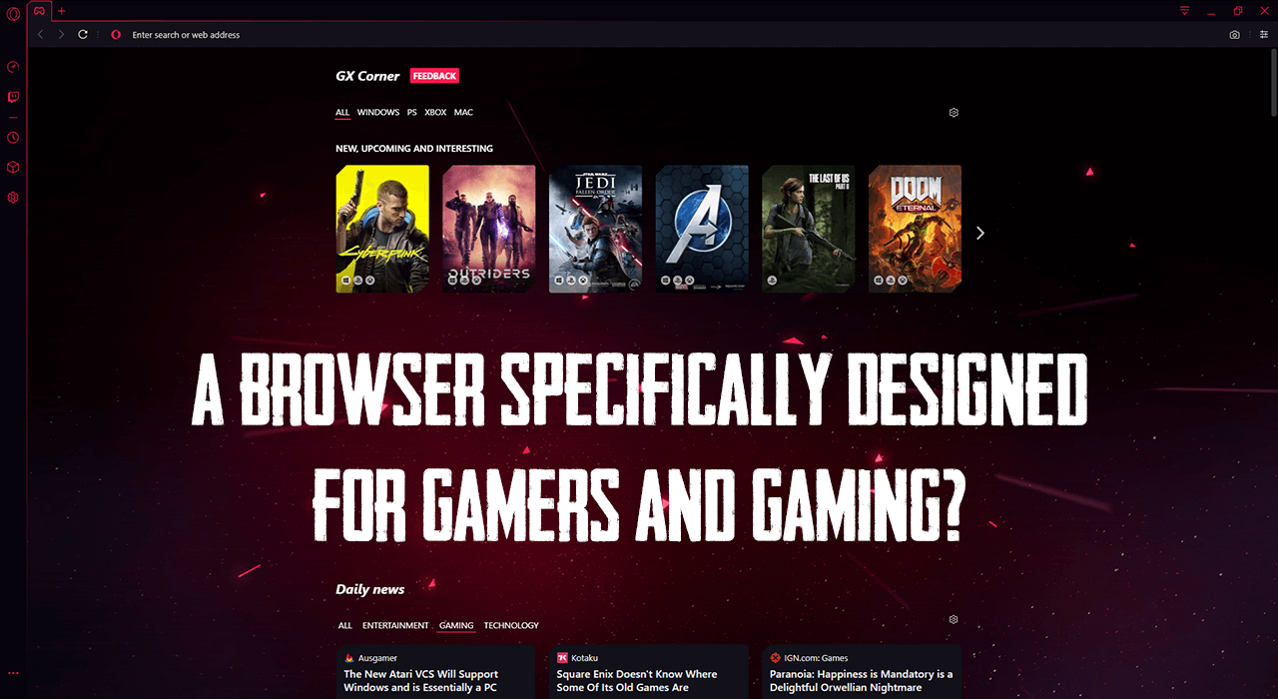Select ALL under Daily news

tap(344, 626)
